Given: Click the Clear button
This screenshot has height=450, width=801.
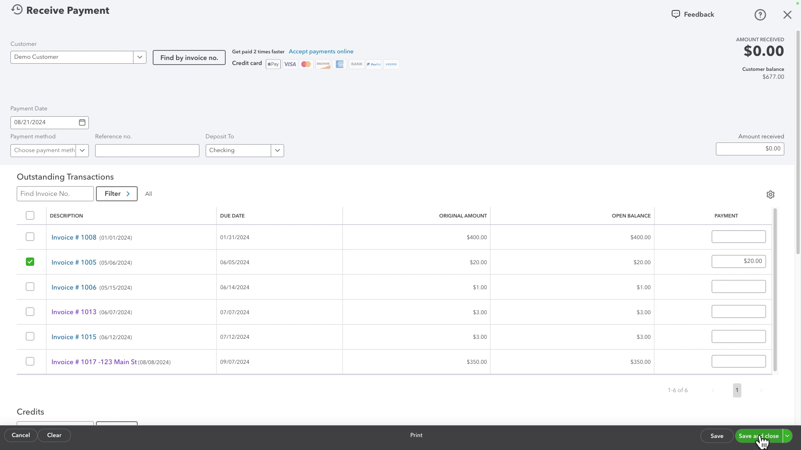Looking at the screenshot, I should point(54,435).
